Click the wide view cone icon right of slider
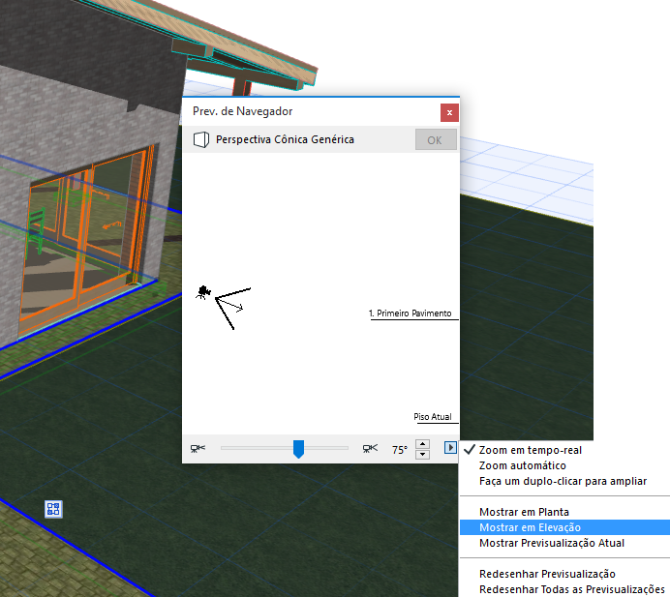The width and height of the screenshot is (670, 597). 370,448
